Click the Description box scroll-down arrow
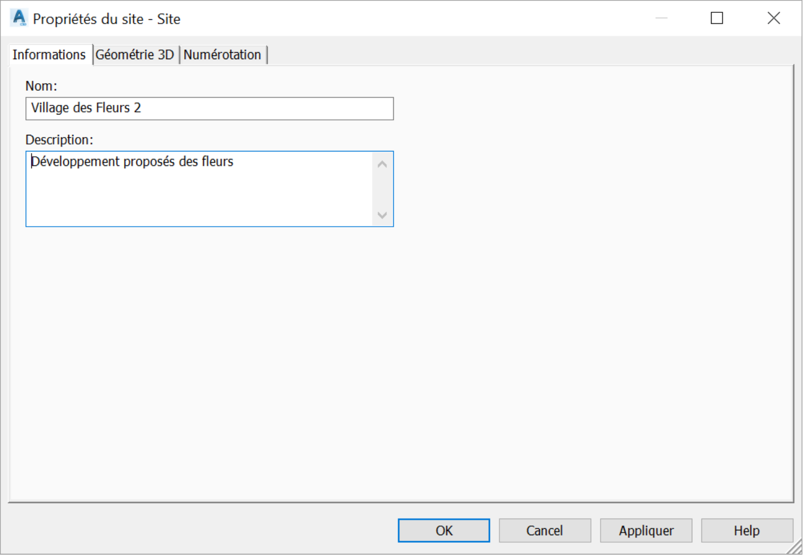Screen dimensions: 803x555 (x=382, y=215)
